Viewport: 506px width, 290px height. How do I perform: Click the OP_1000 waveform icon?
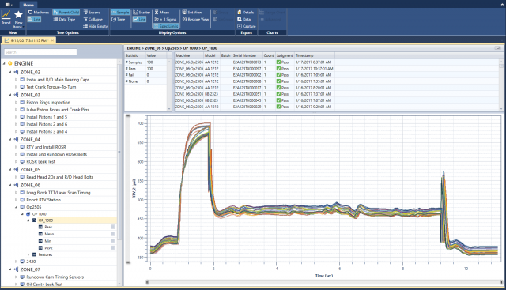(x=34, y=220)
